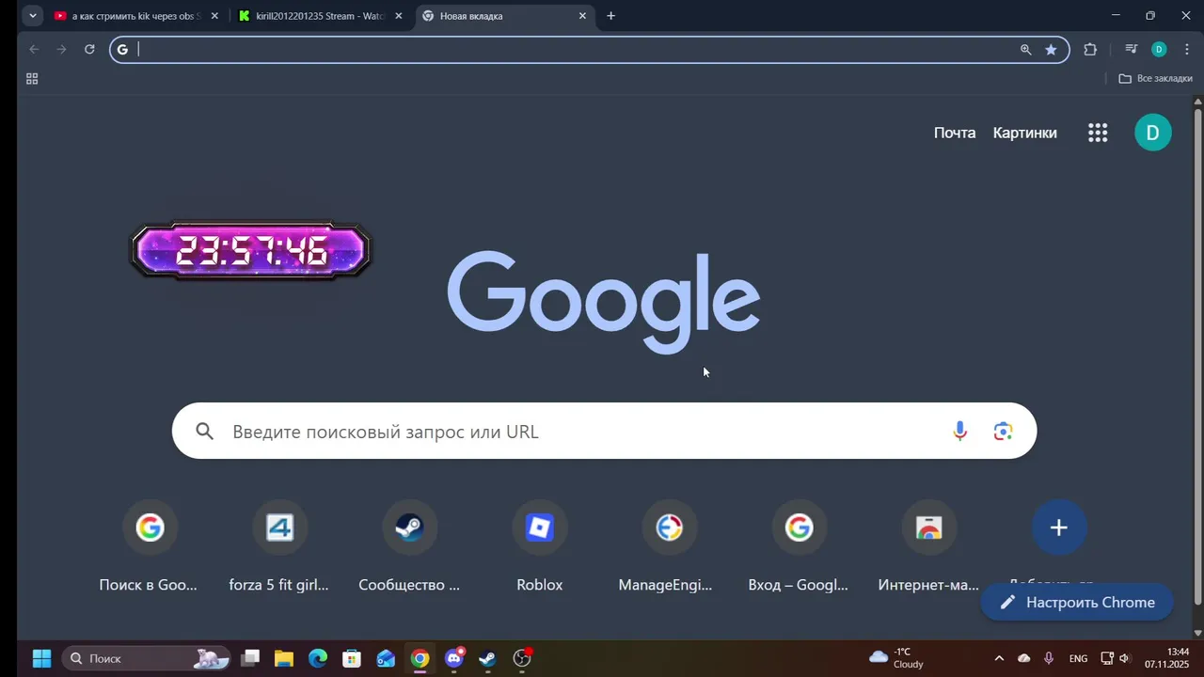Open the forza 5 fit girl shortcut
1204x677 pixels.
tap(278, 547)
